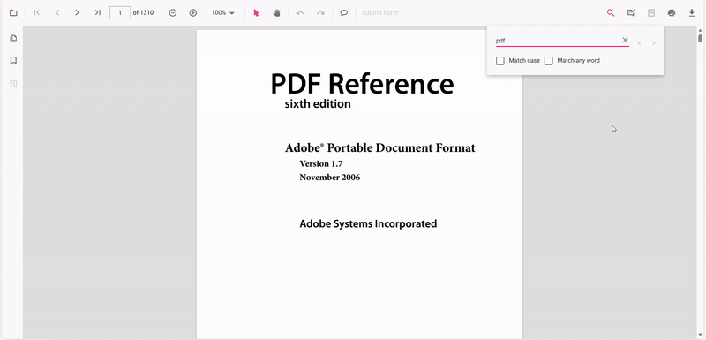Open the bookmarks panel
This screenshot has width=706, height=340.
13,60
